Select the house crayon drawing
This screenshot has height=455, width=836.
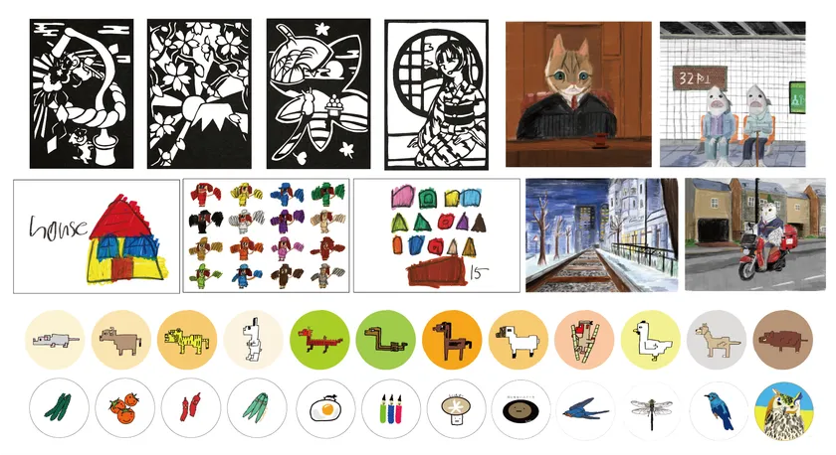[97, 236]
